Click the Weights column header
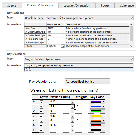The height and width of the screenshot is (137, 138). pyautogui.click(x=82, y=97)
